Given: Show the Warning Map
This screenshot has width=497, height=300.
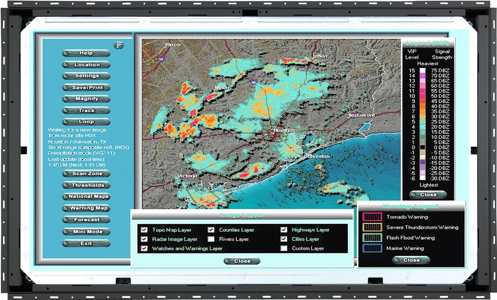Looking at the screenshot, I should click(x=87, y=208).
